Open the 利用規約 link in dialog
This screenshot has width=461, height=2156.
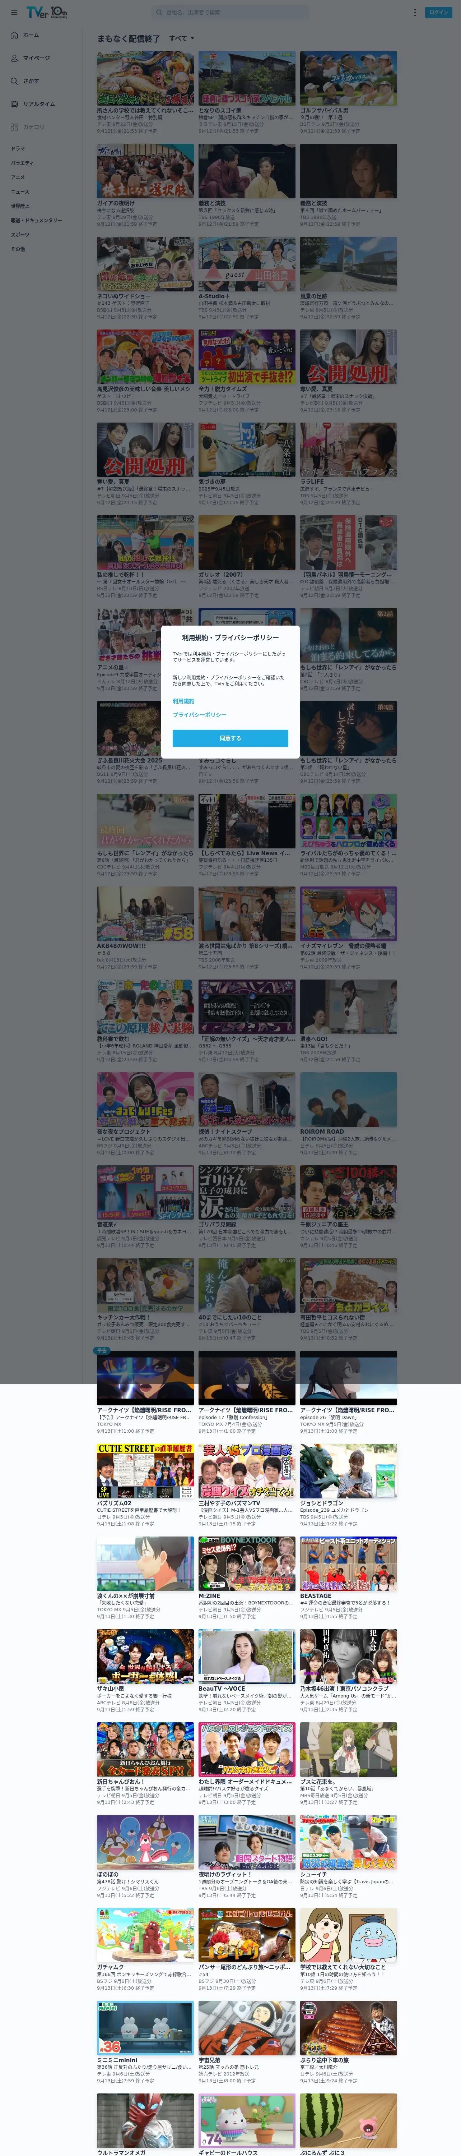click(x=183, y=701)
